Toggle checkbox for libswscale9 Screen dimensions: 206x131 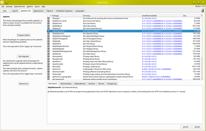click(x=48, y=74)
